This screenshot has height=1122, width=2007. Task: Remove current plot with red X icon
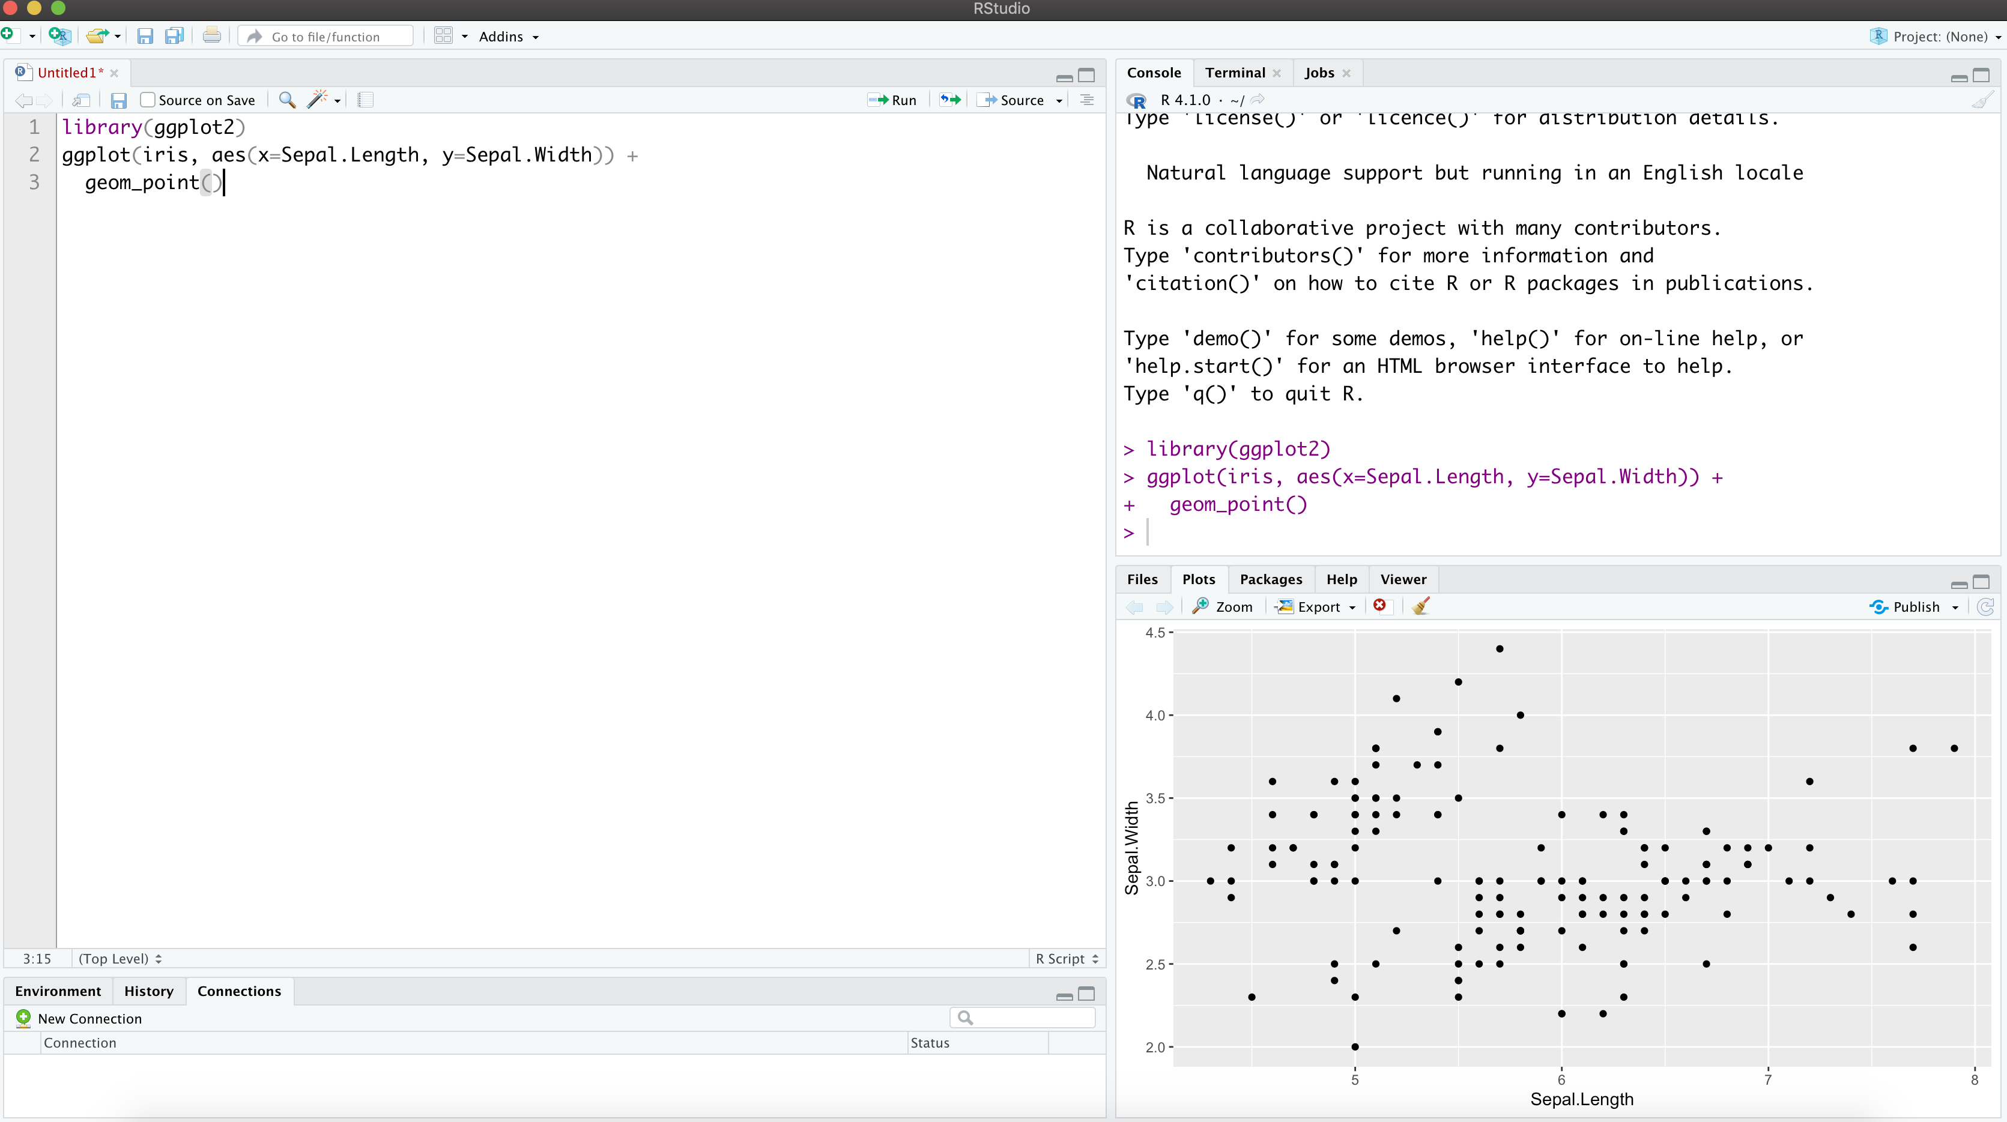1380,606
